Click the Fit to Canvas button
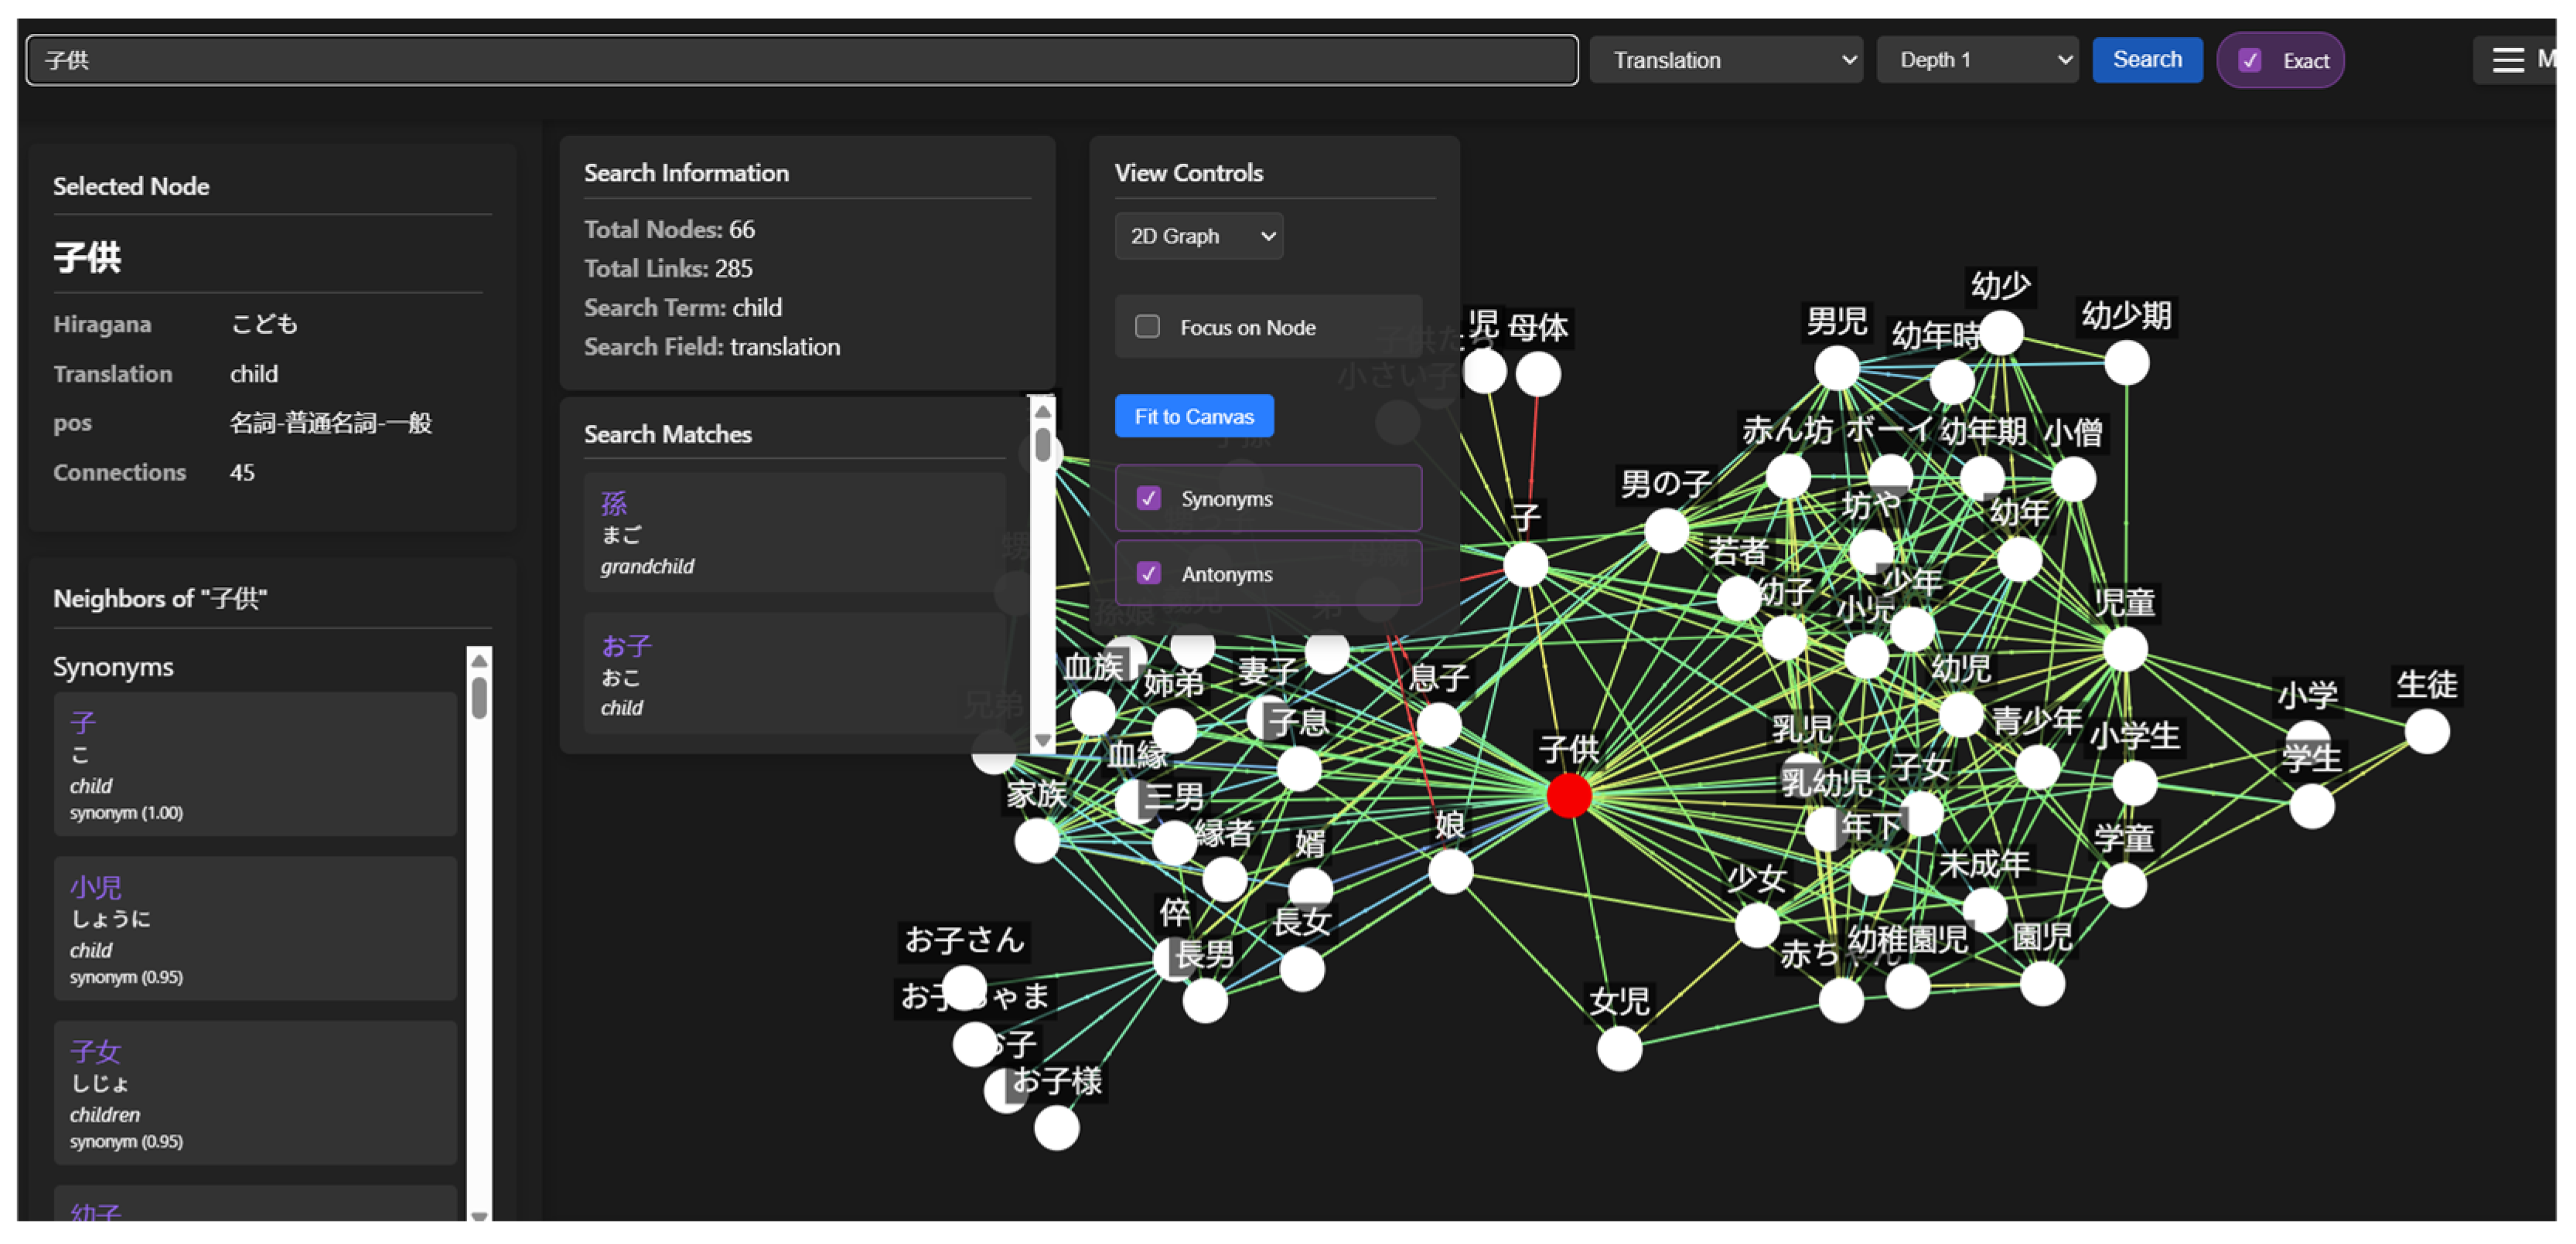Image resolution: width=2576 pixels, height=1244 pixels. [x=1193, y=416]
